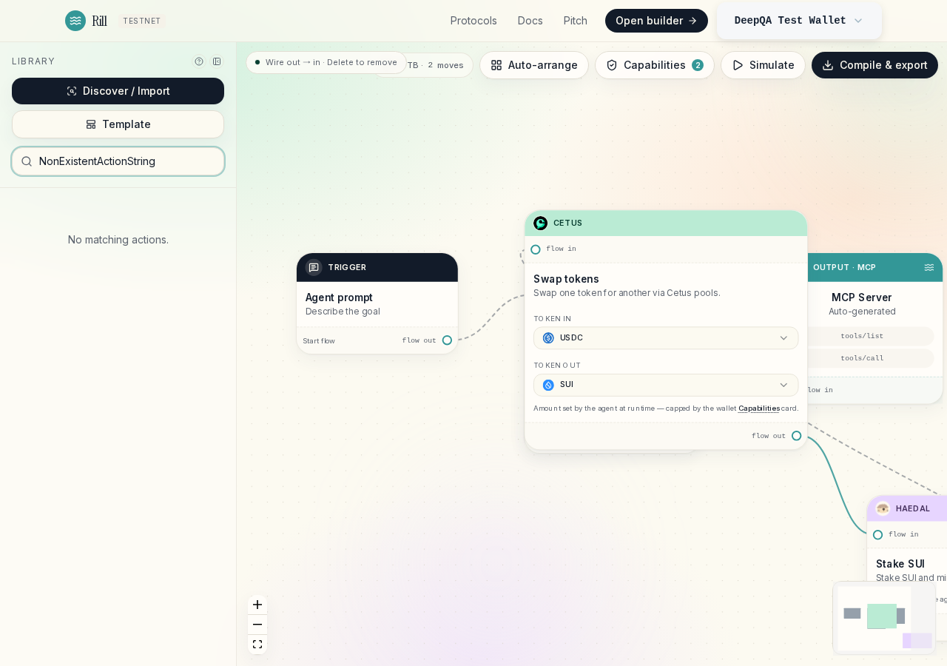Zoom out of the canvas
Screen dimensions: 947x666
tap(257, 625)
